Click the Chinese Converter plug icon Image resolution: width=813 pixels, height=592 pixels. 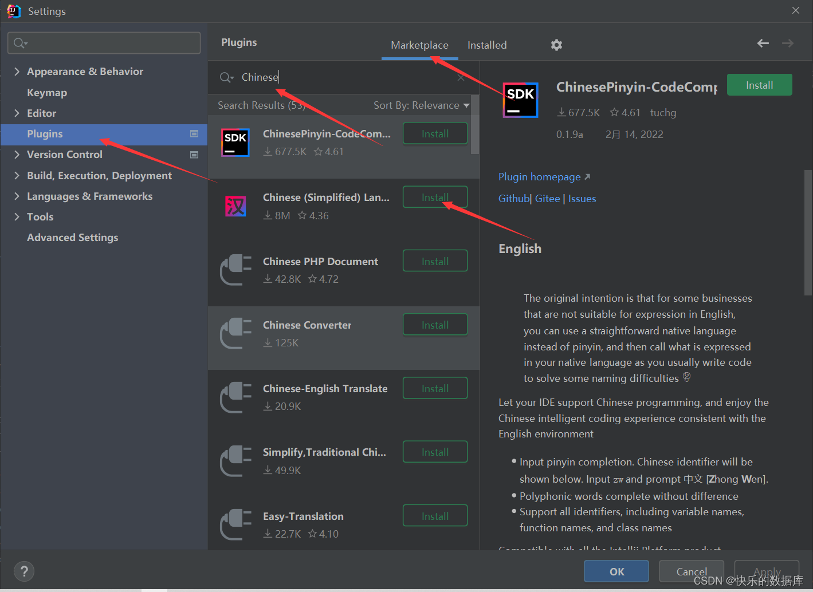coord(235,333)
